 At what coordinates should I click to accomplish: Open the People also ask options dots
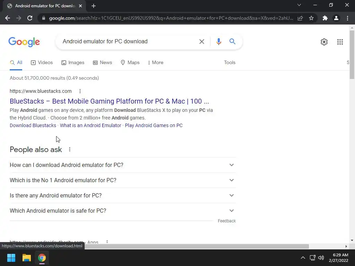pyautogui.click(x=70, y=150)
